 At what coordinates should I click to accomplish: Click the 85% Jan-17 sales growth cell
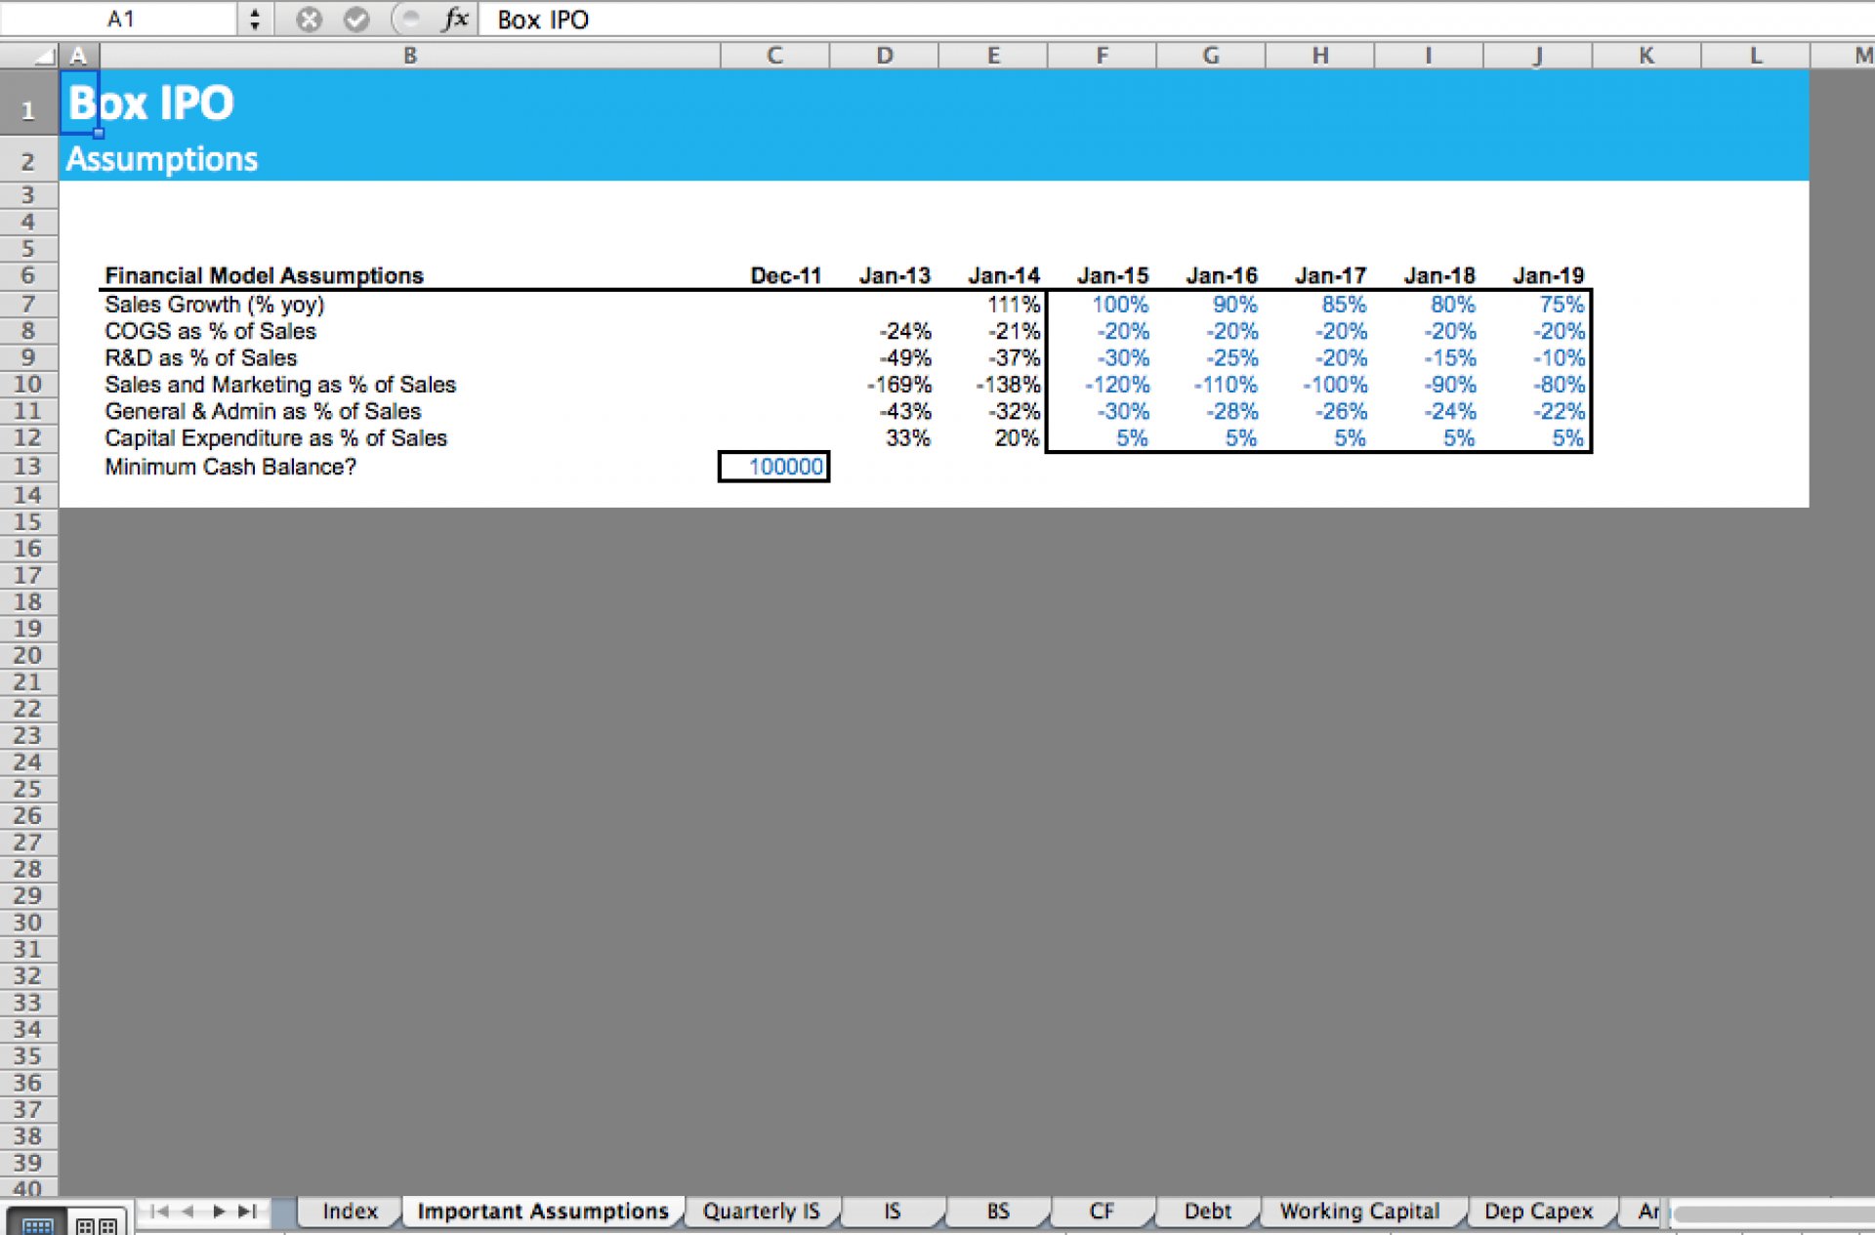click(1344, 305)
